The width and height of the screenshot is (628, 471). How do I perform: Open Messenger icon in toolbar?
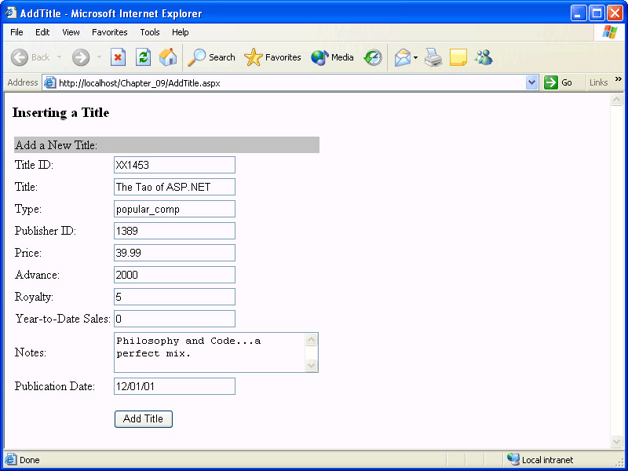484,57
